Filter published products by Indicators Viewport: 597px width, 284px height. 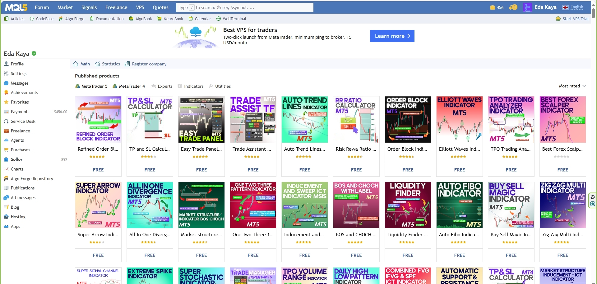tap(193, 86)
